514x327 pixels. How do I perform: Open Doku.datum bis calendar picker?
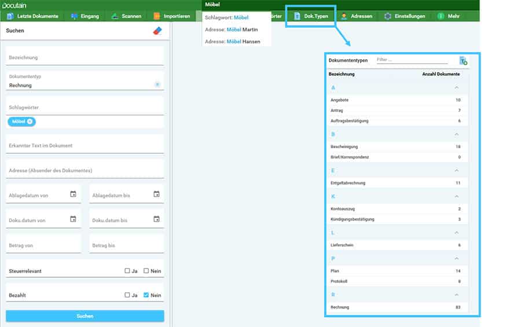click(x=157, y=219)
